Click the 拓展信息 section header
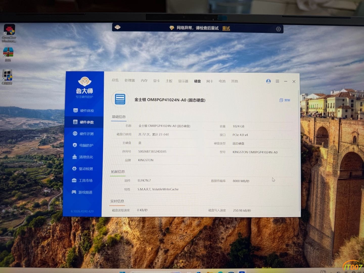The height and width of the screenshot is (273, 364). tap(118, 172)
